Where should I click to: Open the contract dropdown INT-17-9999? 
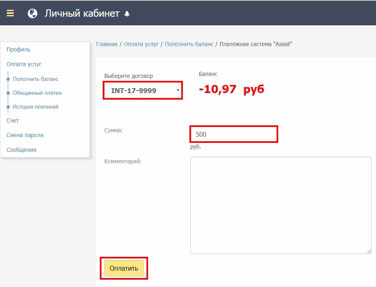pos(143,90)
